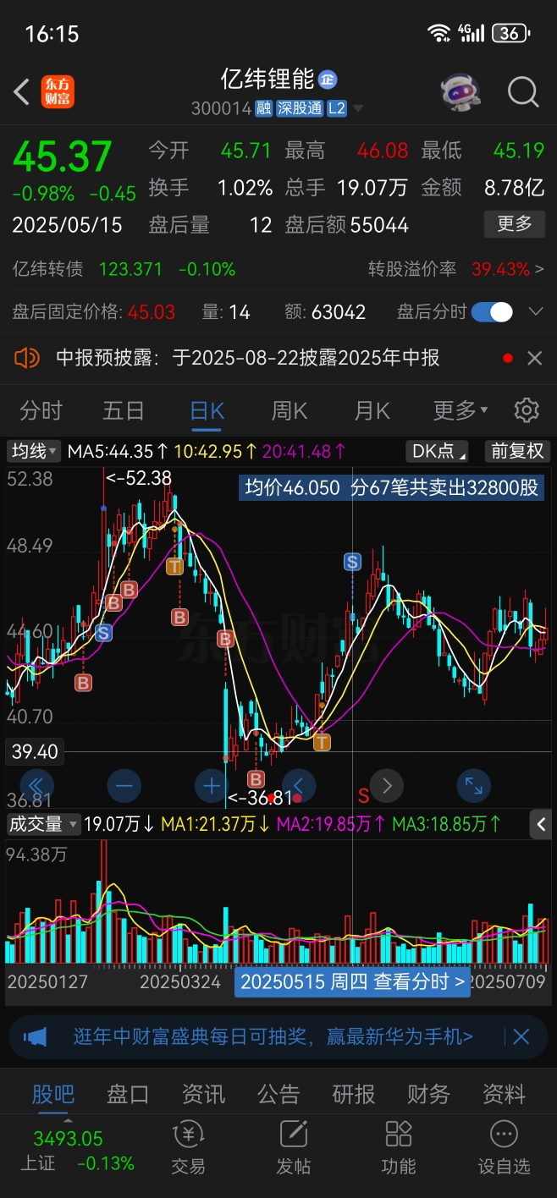Image resolution: width=557 pixels, height=1198 pixels.
Task: Select the 日K chart tab
Action: [x=207, y=411]
